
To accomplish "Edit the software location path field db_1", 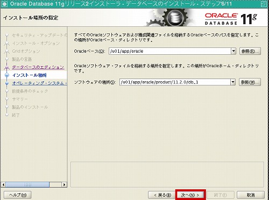I will tap(175, 82).
